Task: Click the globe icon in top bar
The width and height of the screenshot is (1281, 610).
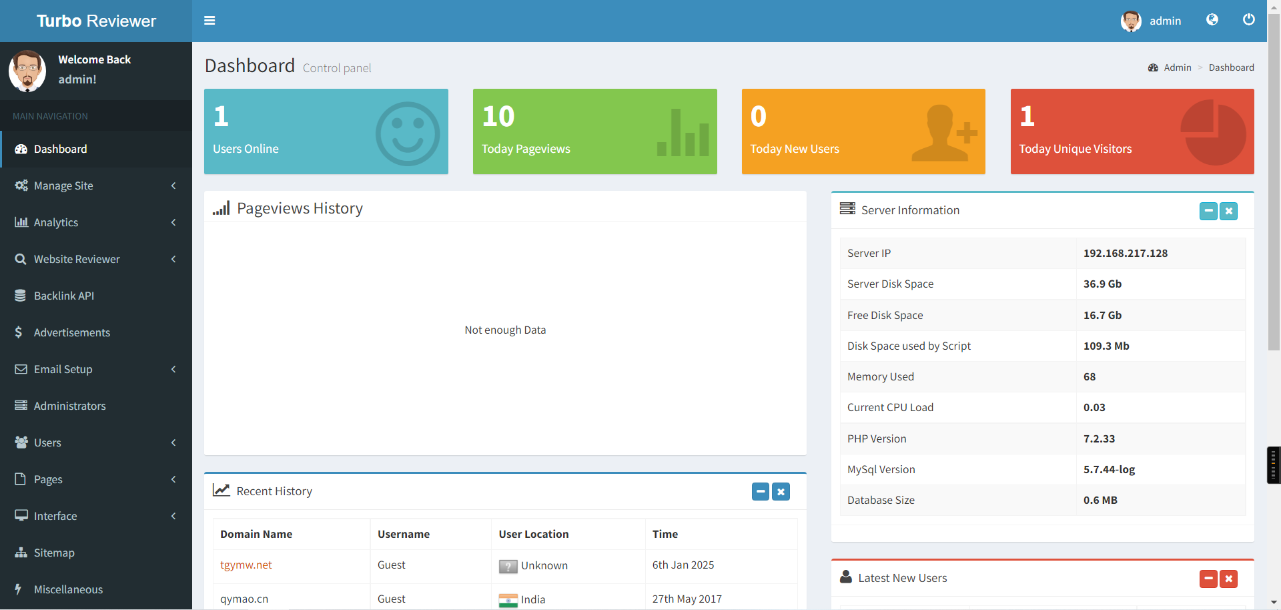Action: click(1212, 20)
